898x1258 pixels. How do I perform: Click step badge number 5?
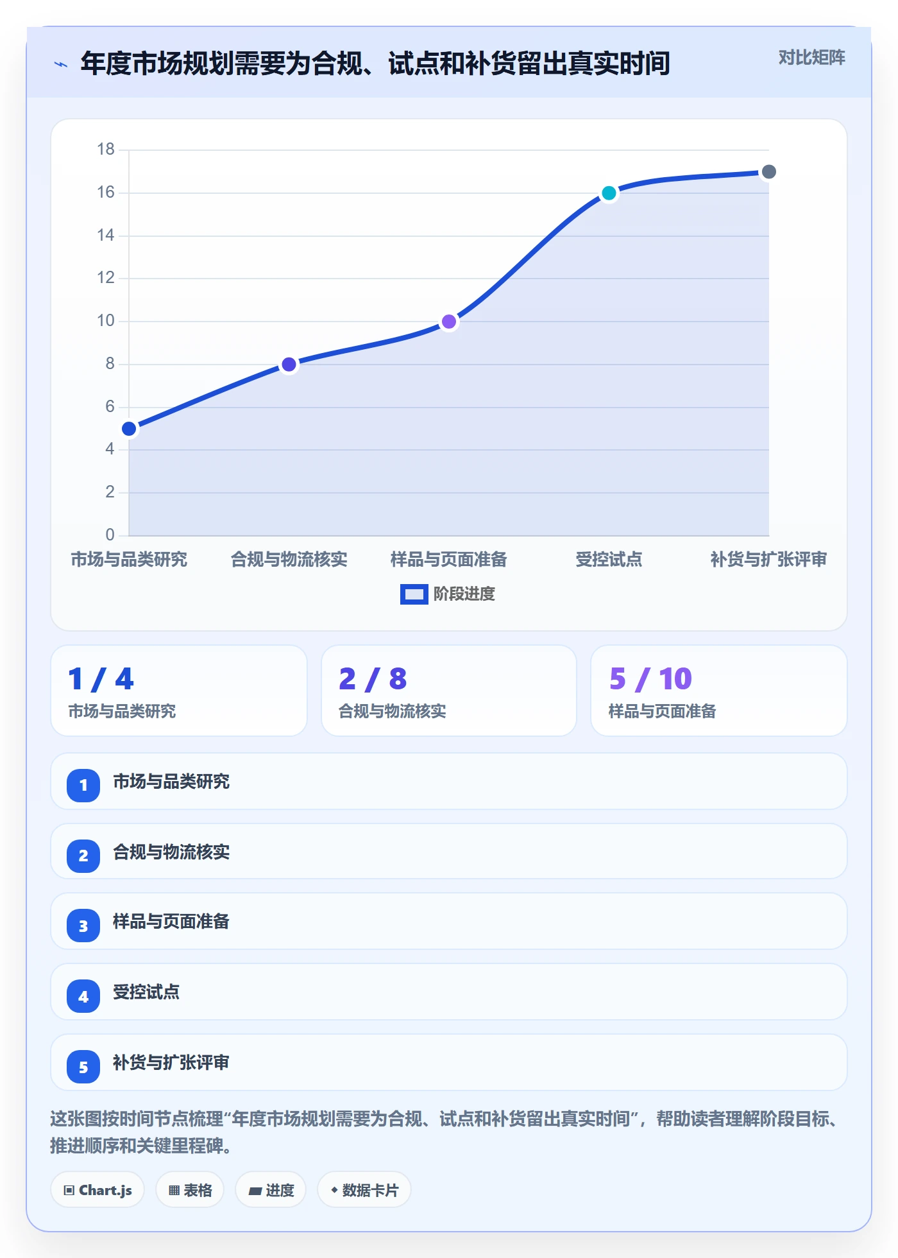point(83,1067)
